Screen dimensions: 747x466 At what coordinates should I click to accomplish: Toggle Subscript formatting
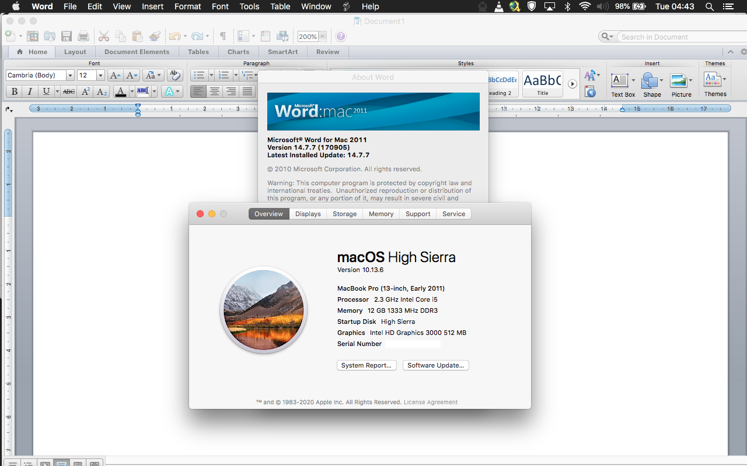coord(102,91)
